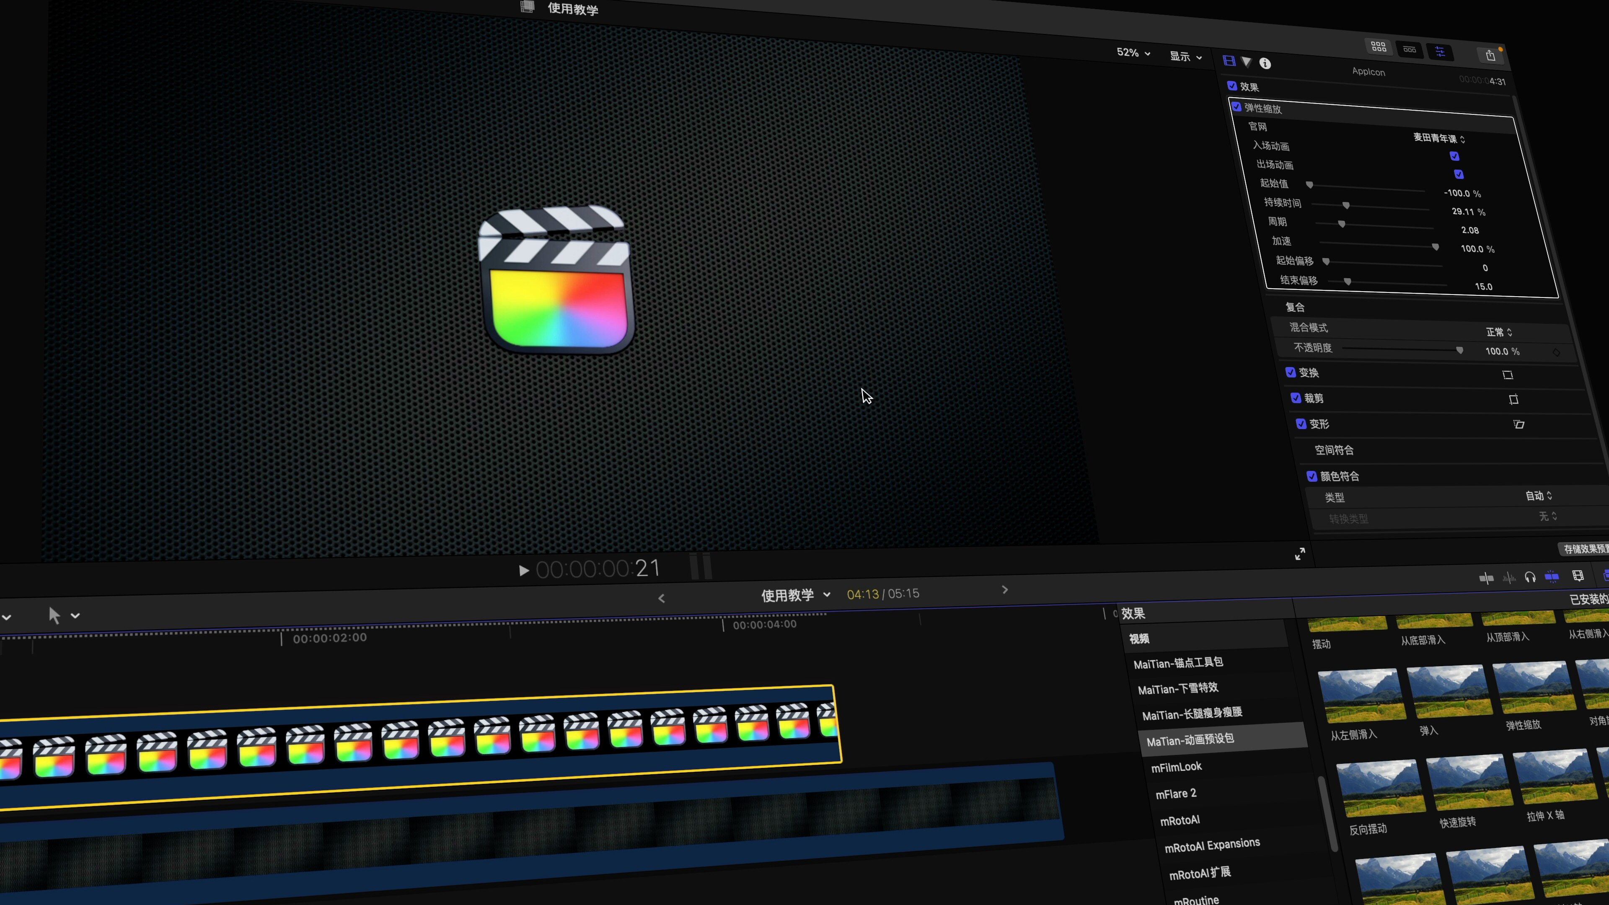The width and height of the screenshot is (1609, 905).
Task: Open the 混合模式 正常 dropdown
Action: click(x=1498, y=332)
